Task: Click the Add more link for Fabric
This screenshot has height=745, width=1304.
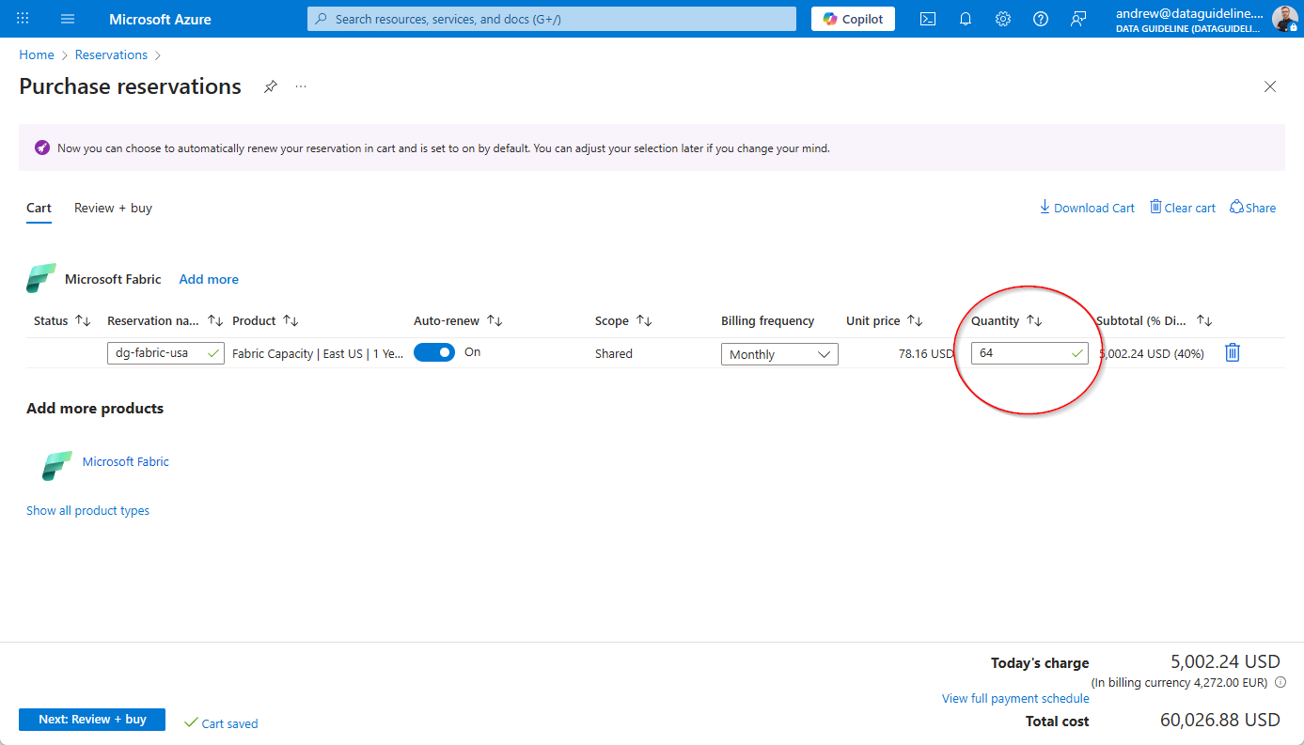Action: pos(209,279)
